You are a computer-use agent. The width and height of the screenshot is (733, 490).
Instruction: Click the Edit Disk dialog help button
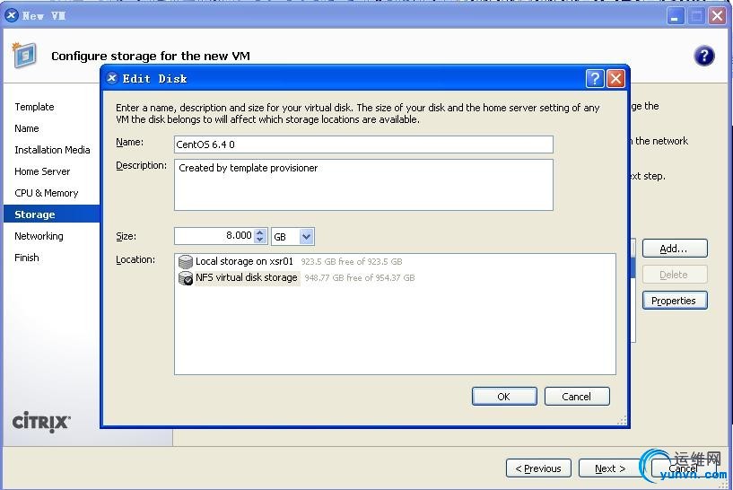click(595, 79)
